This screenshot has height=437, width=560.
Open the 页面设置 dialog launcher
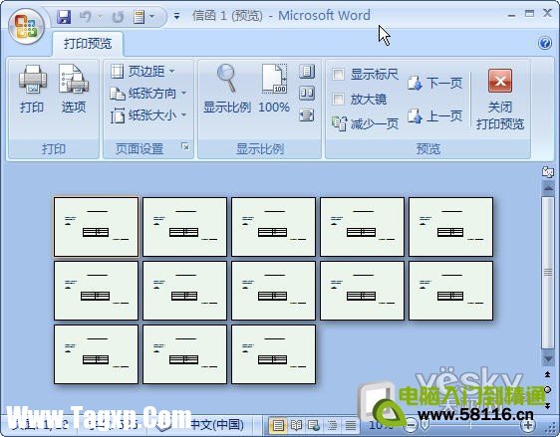coord(185,146)
